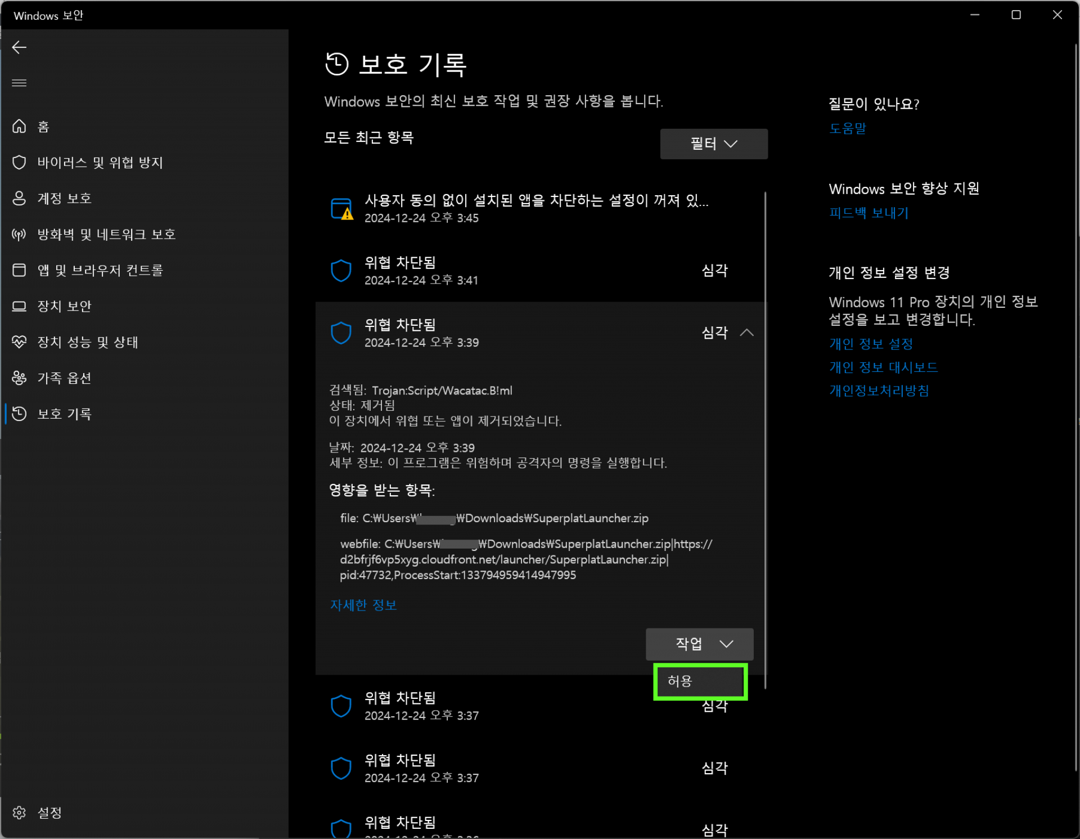The height and width of the screenshot is (839, 1080).
Task: Click the history list scrollbar
Action: (765, 440)
